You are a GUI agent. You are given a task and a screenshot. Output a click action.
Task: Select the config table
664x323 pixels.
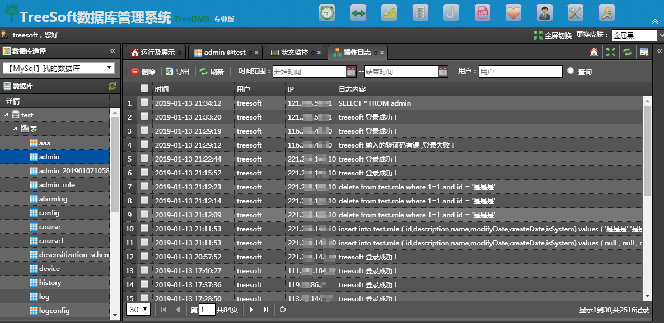49,213
